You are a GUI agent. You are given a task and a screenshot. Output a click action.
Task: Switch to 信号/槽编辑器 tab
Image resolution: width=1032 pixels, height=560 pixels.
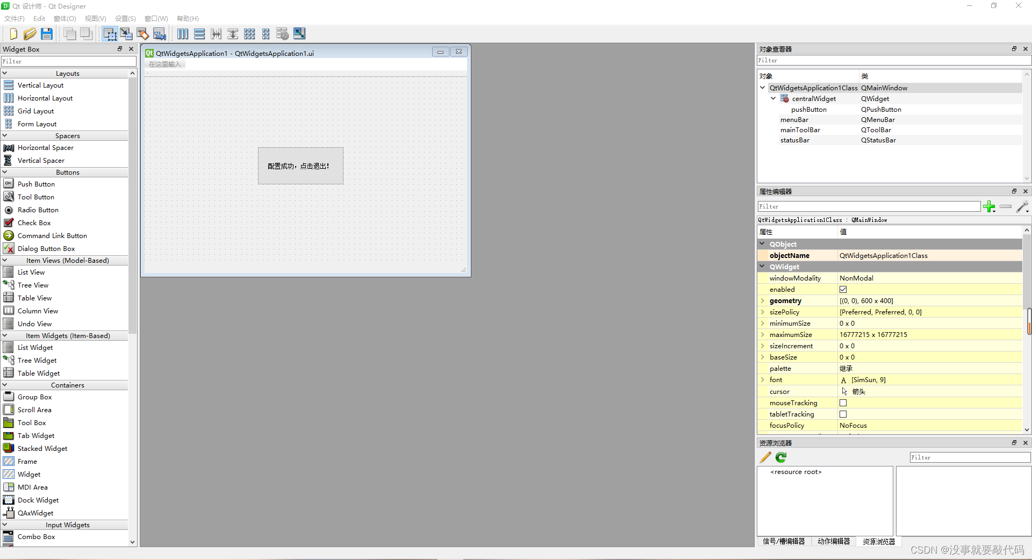(784, 542)
